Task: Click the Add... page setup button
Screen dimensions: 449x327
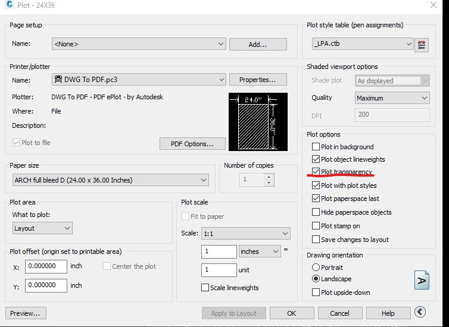Action: 258,45
